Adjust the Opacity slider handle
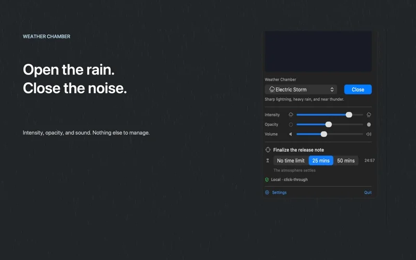 [329, 124]
